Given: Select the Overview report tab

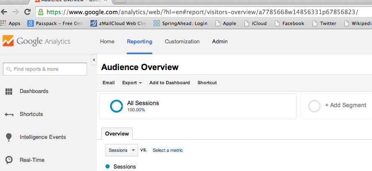Looking at the screenshot, I should [117, 133].
